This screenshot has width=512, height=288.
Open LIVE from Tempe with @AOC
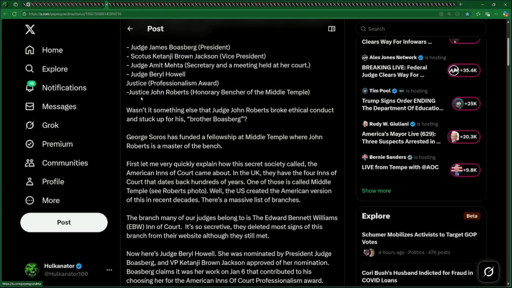coord(400,167)
